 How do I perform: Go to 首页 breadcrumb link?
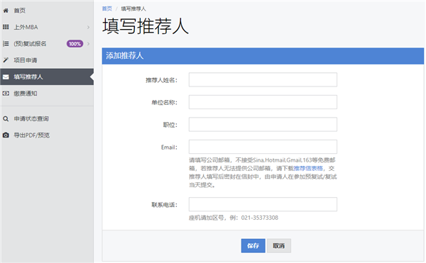[x=106, y=9]
